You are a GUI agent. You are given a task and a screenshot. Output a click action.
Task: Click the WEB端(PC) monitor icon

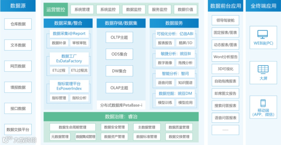(263, 34)
